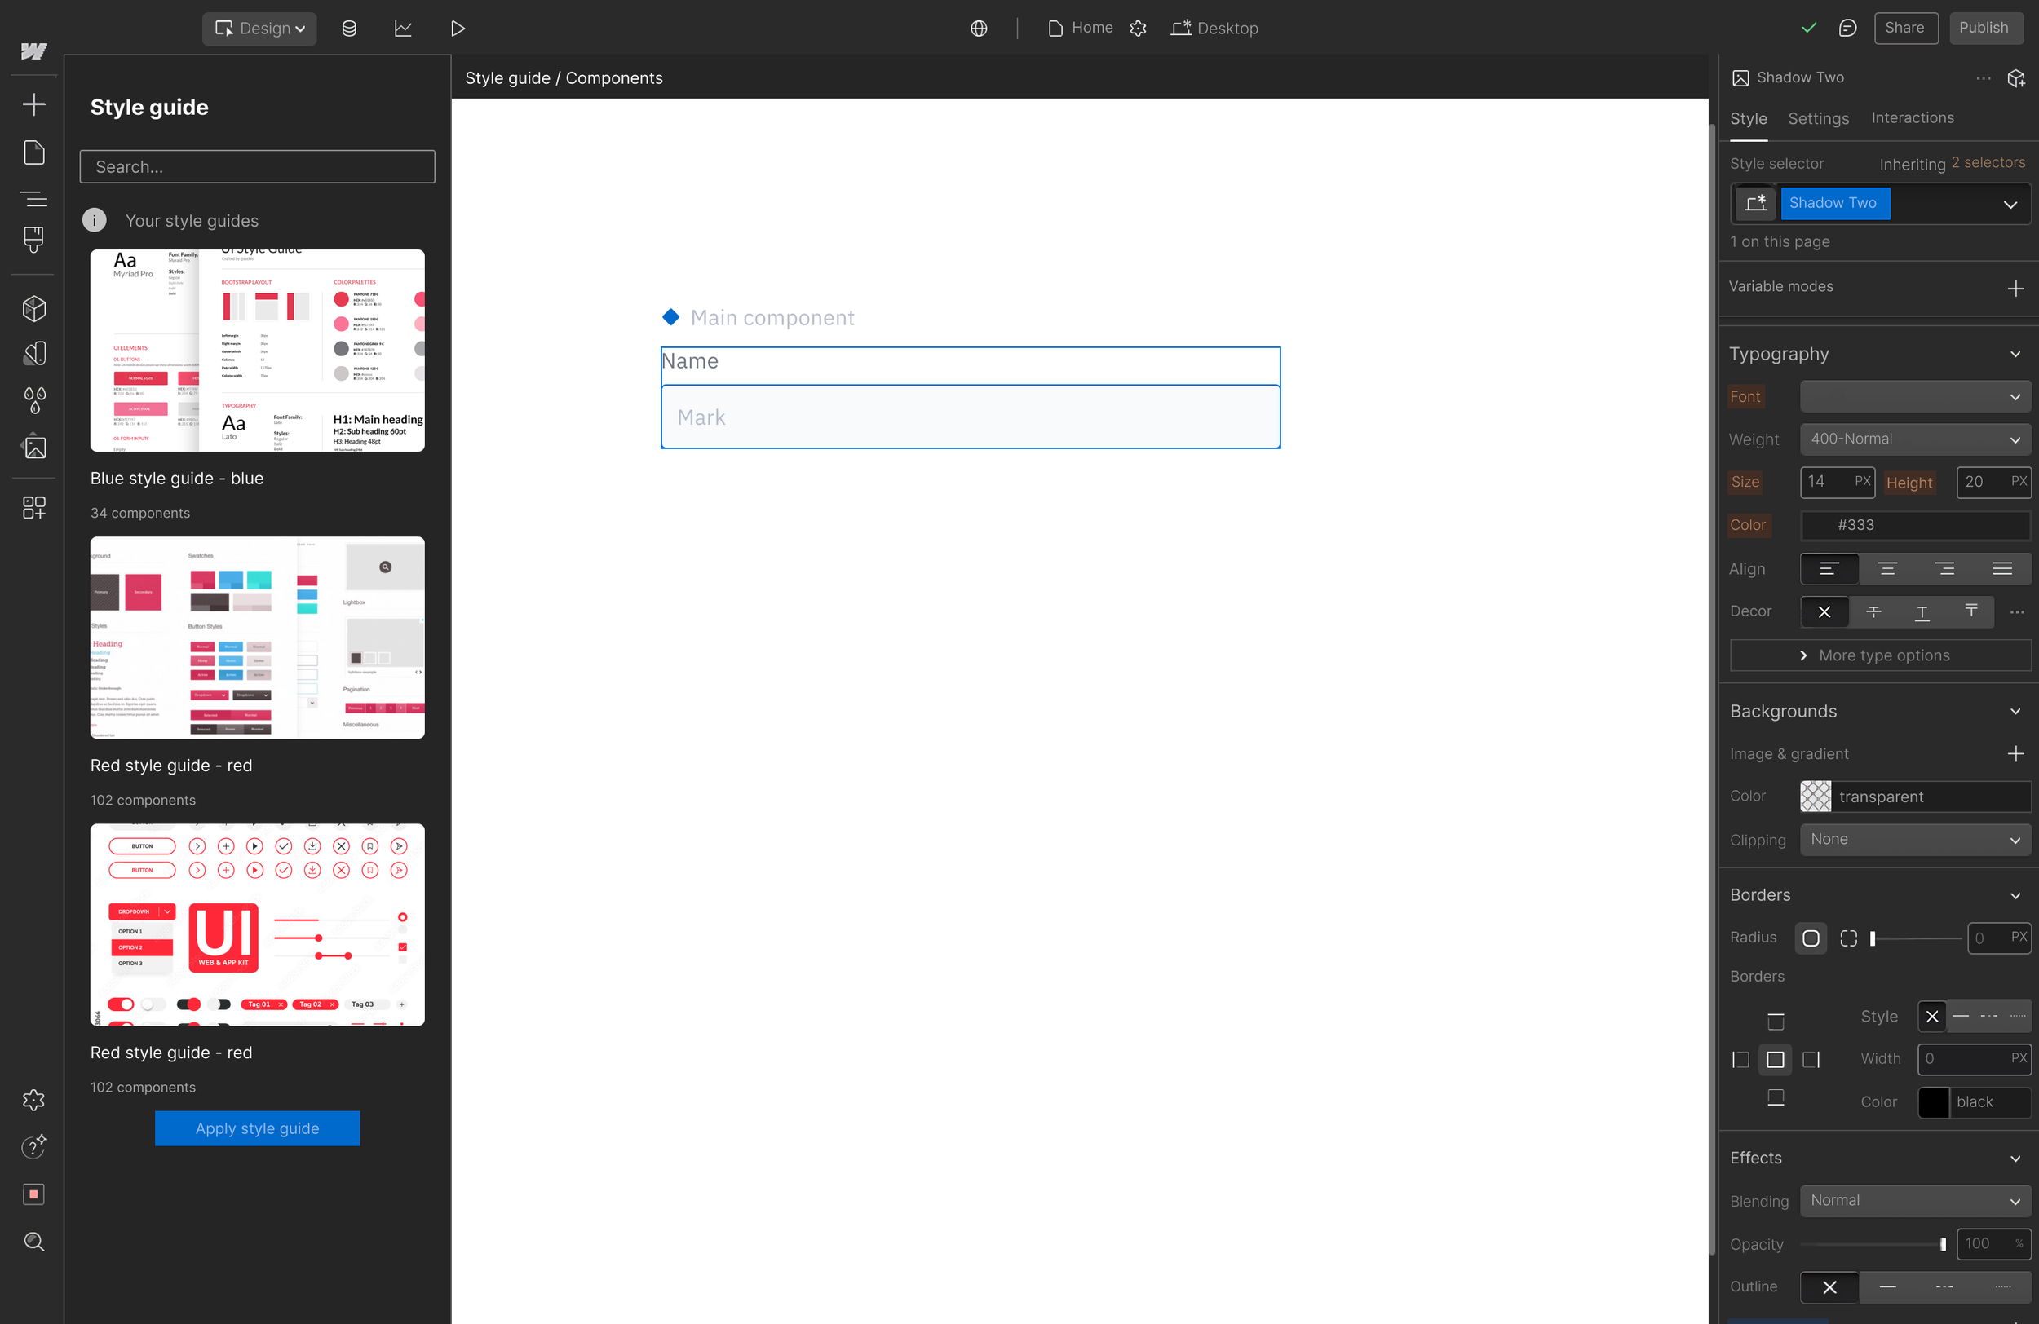Click the Publish button

1983,28
